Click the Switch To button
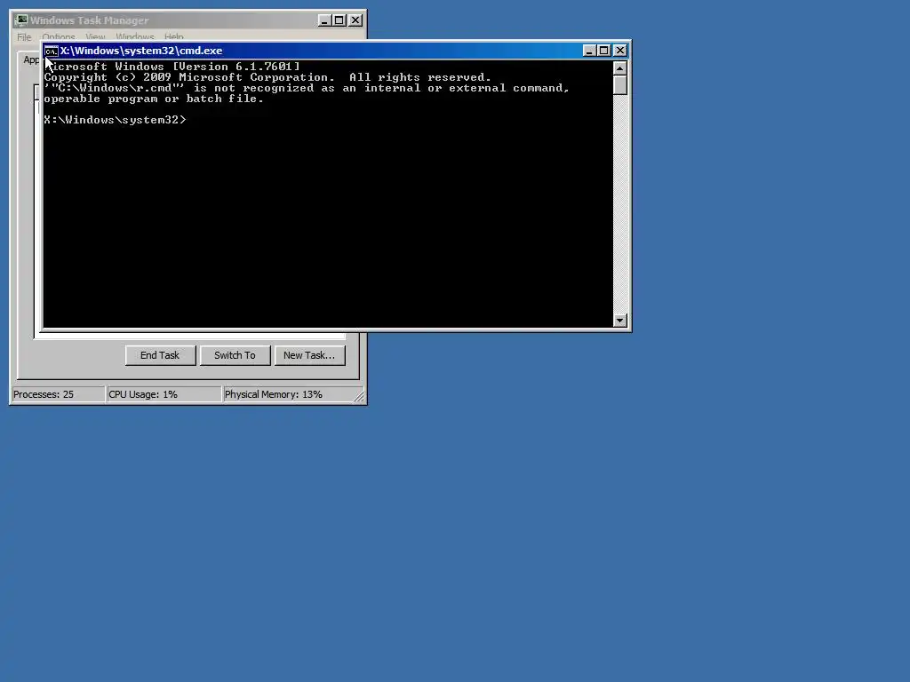 235,355
